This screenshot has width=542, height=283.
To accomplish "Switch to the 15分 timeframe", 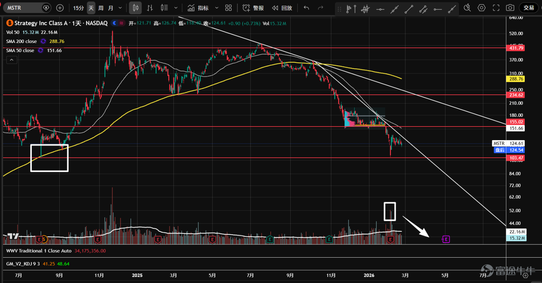I will (x=79, y=8).
